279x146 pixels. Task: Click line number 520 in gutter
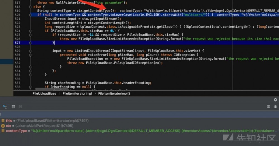pyautogui.click(x=17, y=15)
